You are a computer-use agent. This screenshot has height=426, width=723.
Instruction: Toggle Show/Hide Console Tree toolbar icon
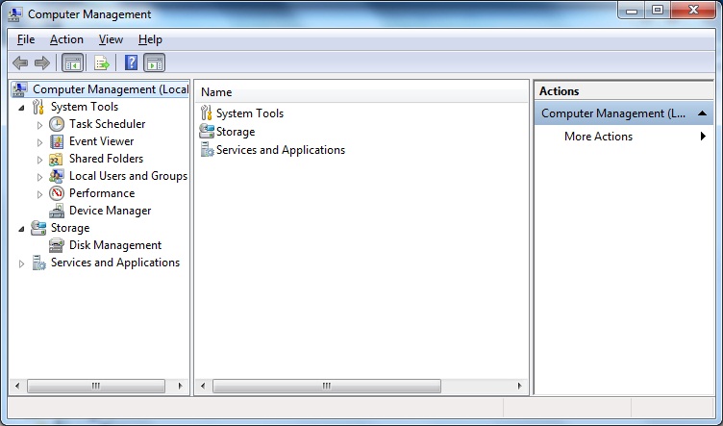coord(73,63)
